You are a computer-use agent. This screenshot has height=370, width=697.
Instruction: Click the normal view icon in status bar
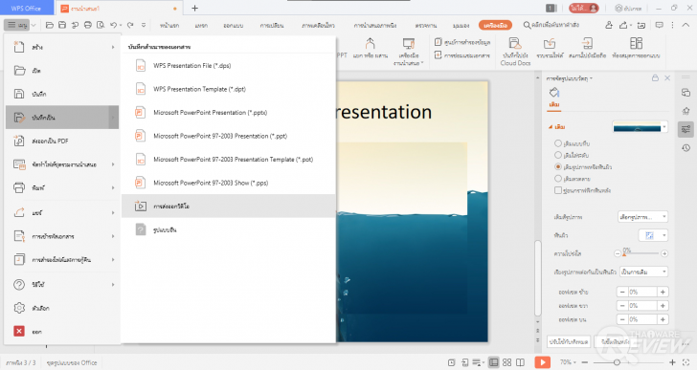(493, 362)
